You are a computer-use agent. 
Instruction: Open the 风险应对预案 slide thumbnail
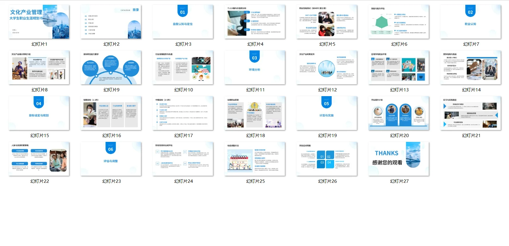click(x=327, y=159)
